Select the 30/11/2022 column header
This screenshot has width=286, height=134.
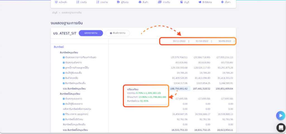[179, 41]
